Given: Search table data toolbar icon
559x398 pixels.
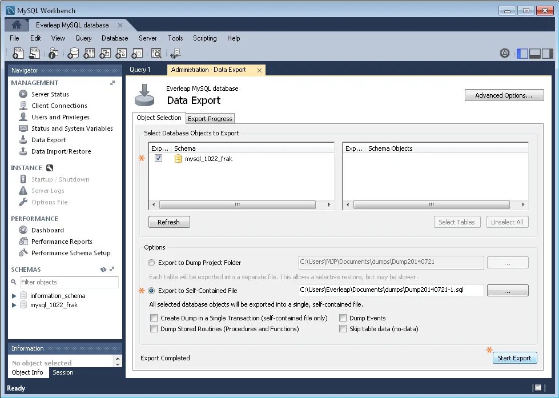Looking at the screenshot, I should 156,53.
